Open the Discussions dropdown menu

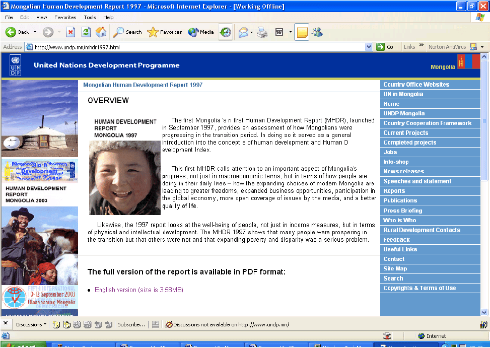[x=31, y=324]
